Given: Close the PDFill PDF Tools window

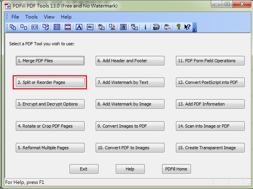Looking at the screenshot, I should [x=242, y=4].
